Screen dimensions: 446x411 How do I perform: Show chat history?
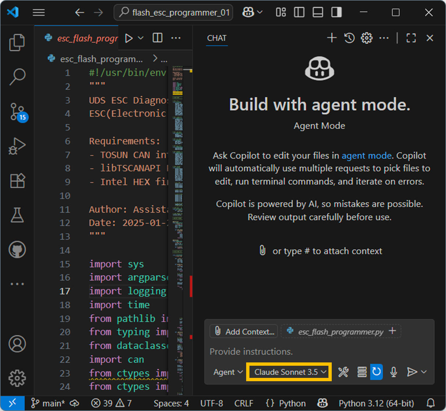point(349,38)
